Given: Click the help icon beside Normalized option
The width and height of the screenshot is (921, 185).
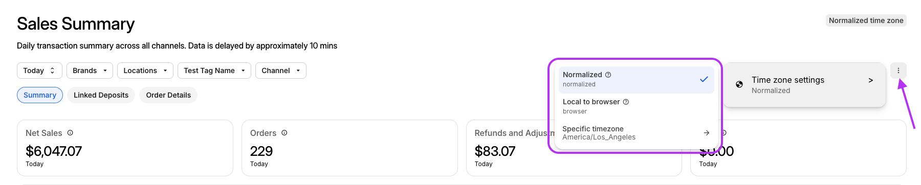Looking at the screenshot, I should tap(608, 75).
